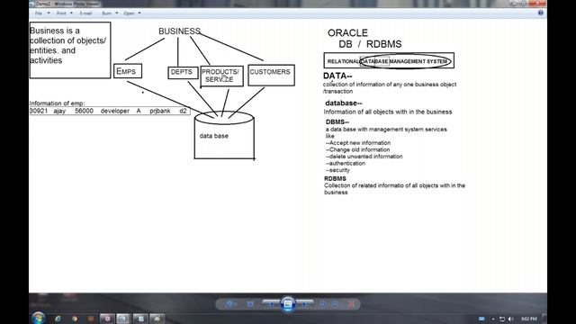Screen dimensions: 576x324
Task: Click the 'prjbank' value in emp row
Action: pos(160,111)
